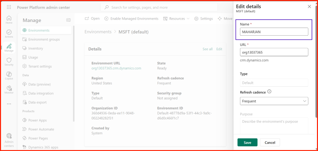Collapse the Manage navigation pane icon
The height and width of the screenshot is (151, 318).
[69, 20]
